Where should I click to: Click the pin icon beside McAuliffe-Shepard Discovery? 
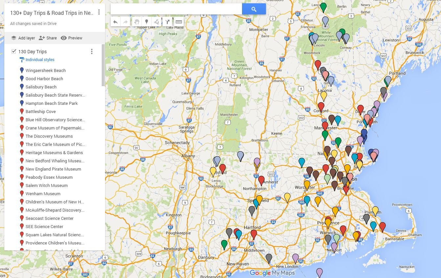[22, 210]
